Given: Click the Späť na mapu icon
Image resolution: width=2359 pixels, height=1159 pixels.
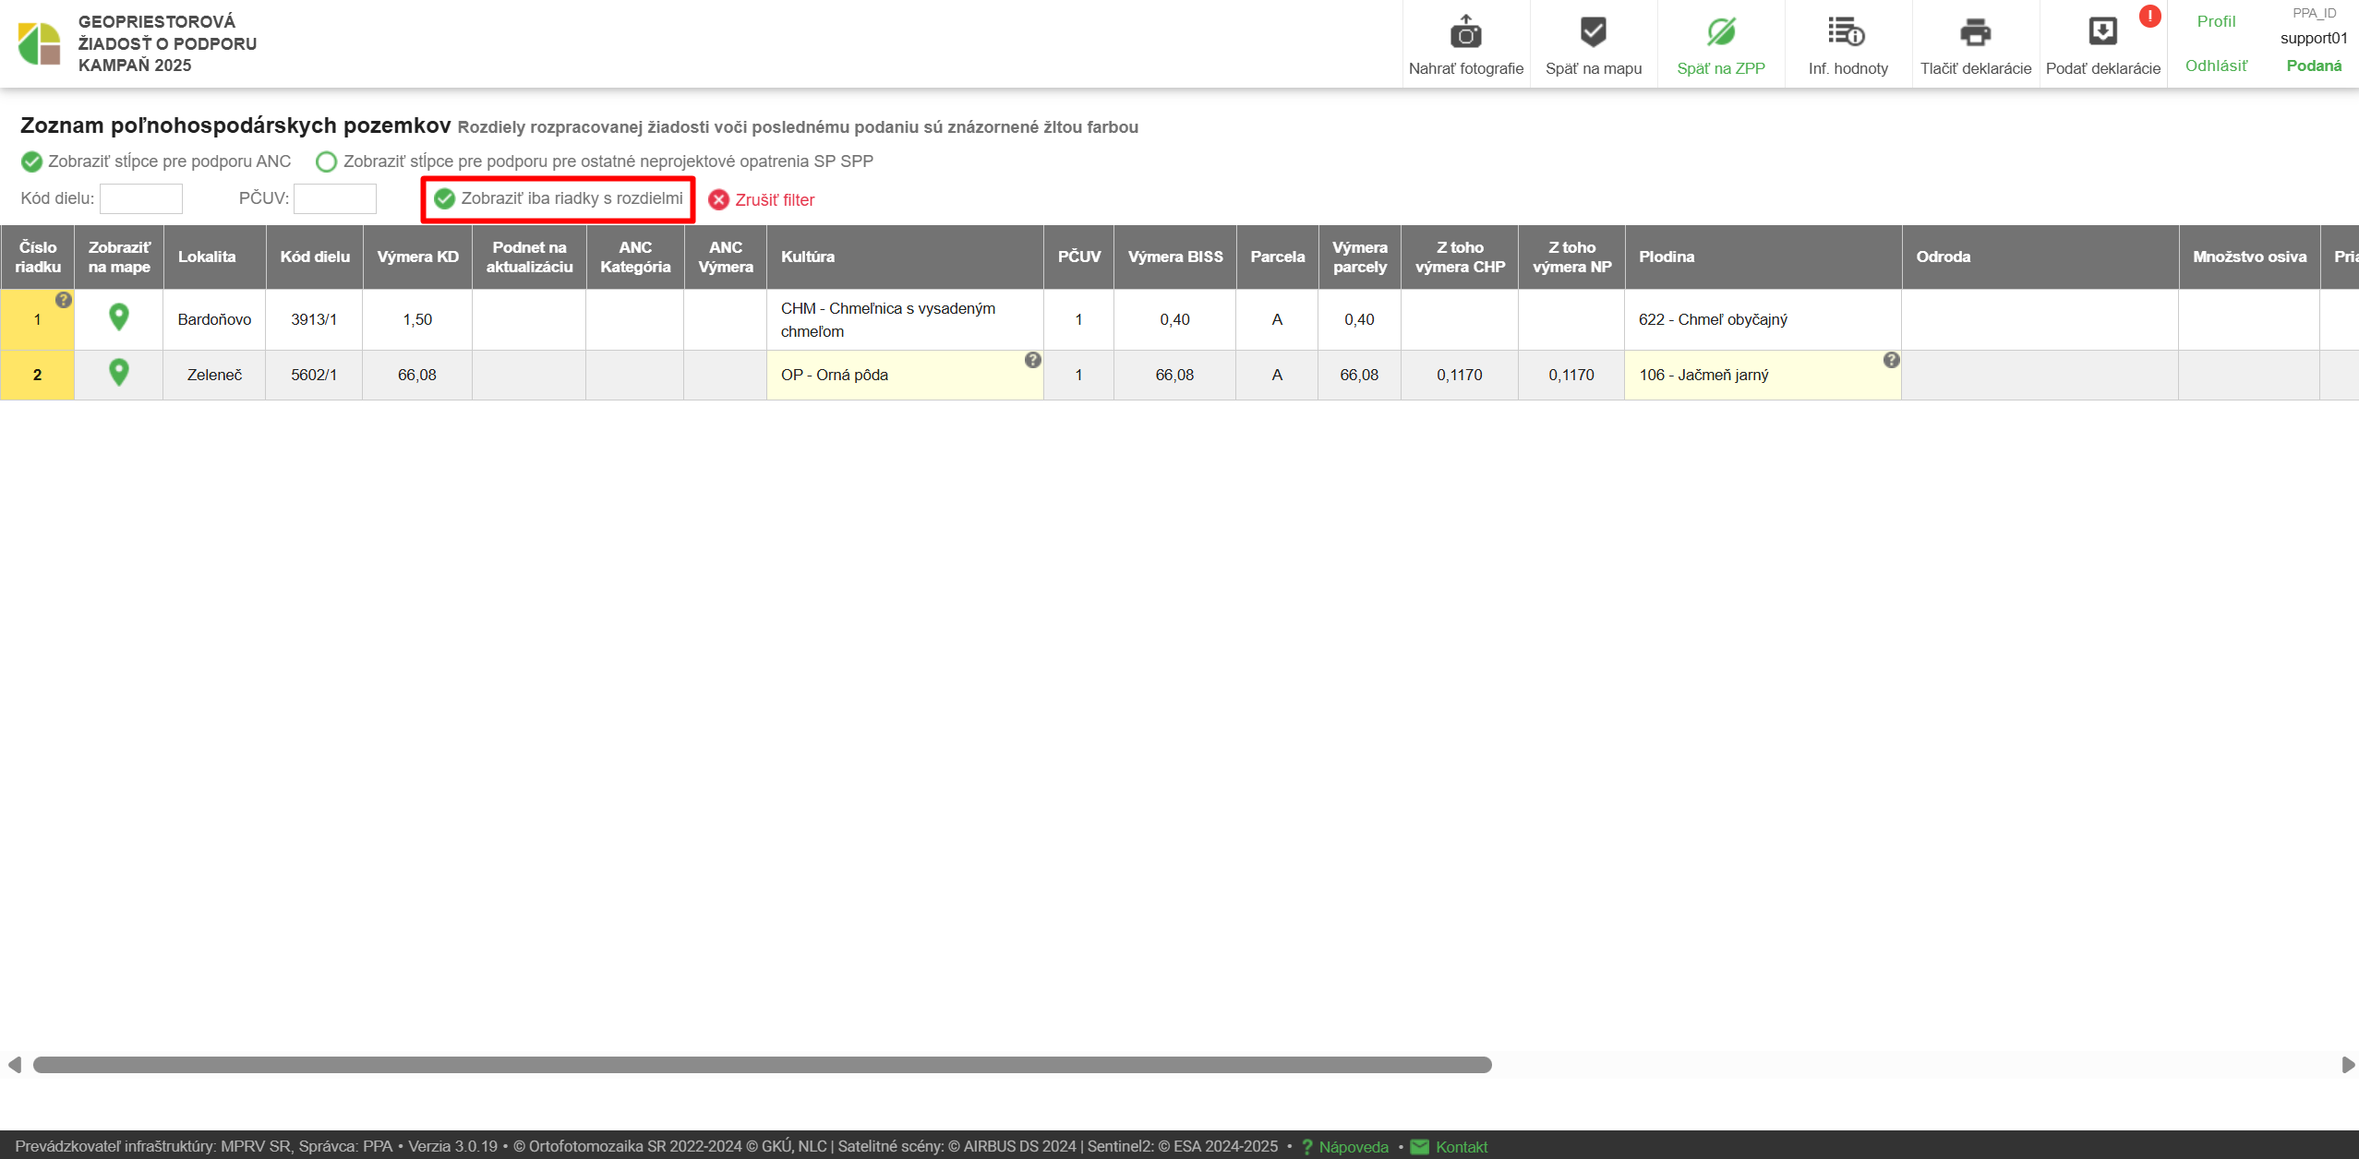Looking at the screenshot, I should click(1593, 32).
